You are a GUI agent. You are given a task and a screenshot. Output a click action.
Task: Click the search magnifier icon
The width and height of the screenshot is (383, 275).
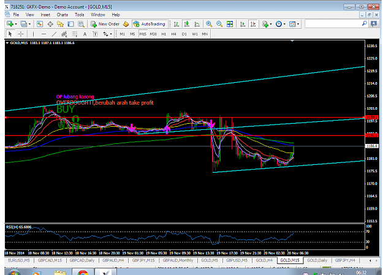tap(364, 23)
